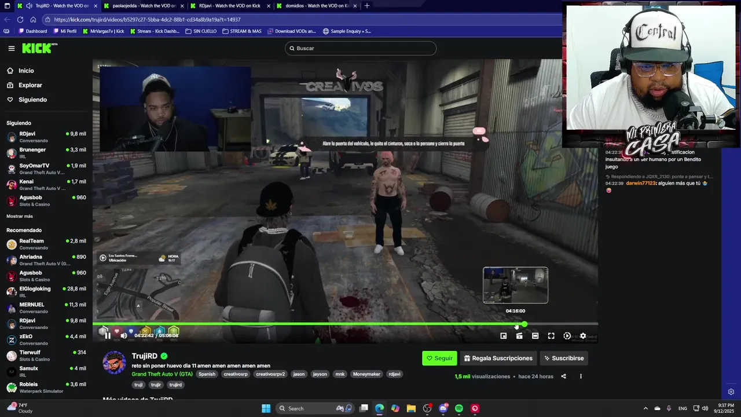Open Kenai channel in sidebar

point(46,184)
